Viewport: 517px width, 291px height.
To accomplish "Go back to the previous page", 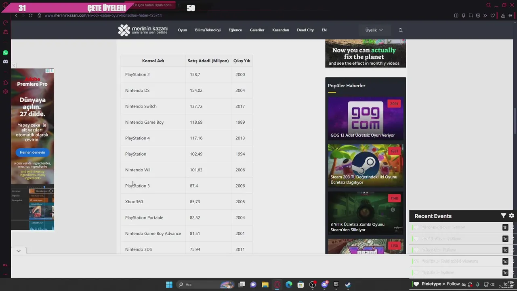I will [16, 15].
